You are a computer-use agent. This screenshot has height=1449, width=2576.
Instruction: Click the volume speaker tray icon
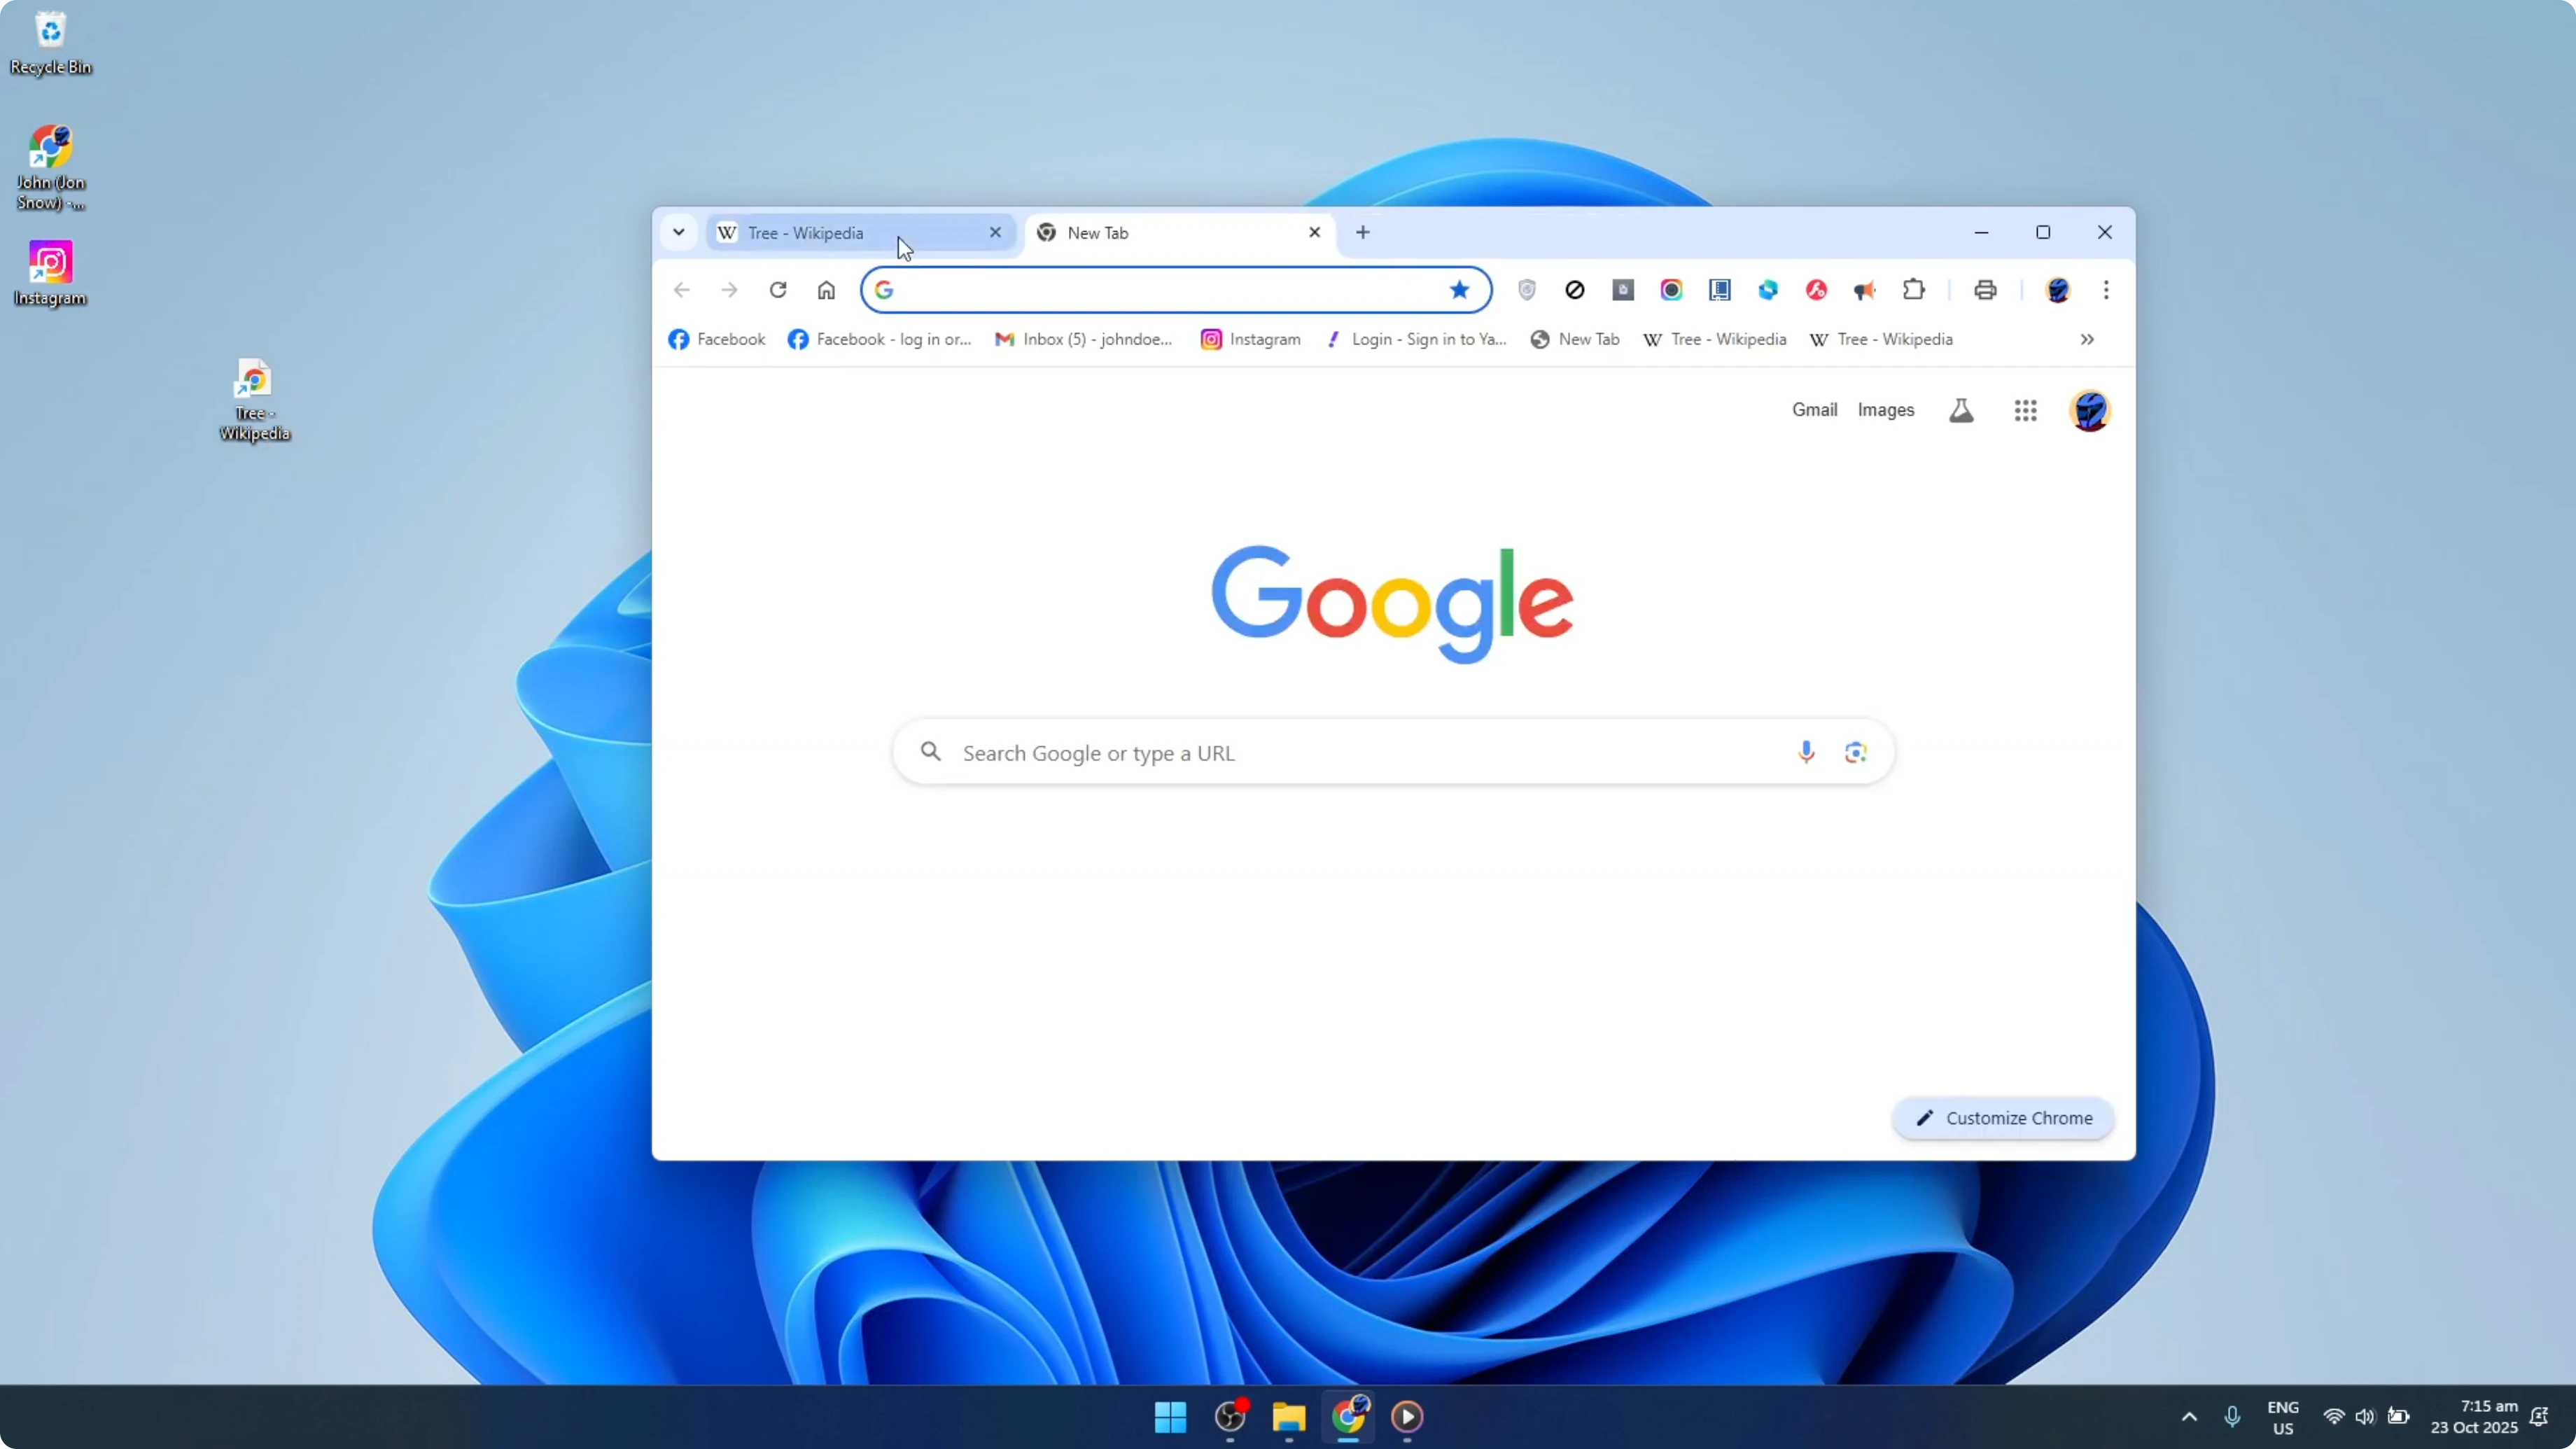[2365, 1417]
